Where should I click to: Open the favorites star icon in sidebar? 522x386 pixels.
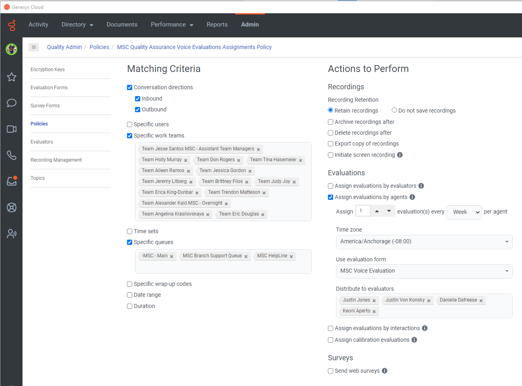pyautogui.click(x=12, y=77)
